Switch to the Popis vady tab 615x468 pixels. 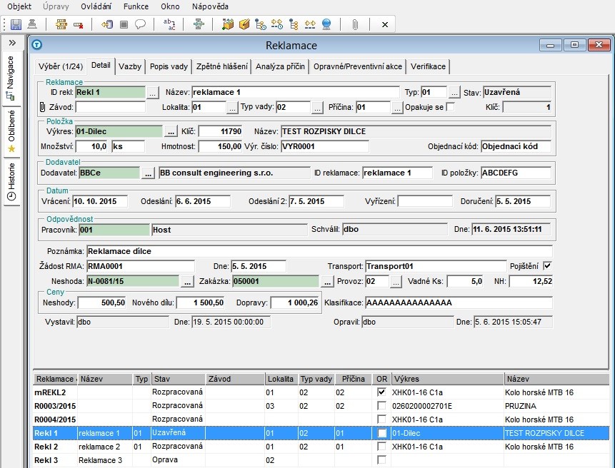(x=169, y=66)
